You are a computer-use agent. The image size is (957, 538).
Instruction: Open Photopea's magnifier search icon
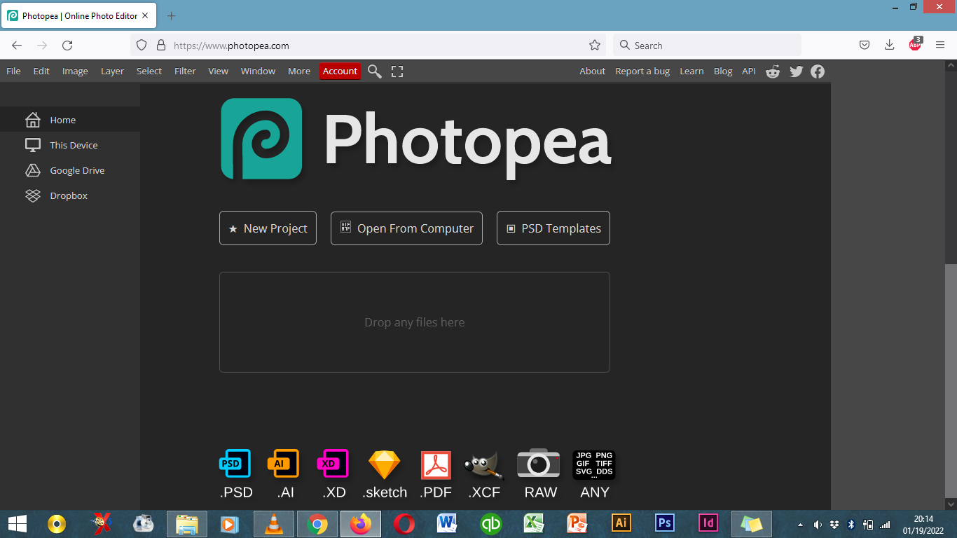375,71
